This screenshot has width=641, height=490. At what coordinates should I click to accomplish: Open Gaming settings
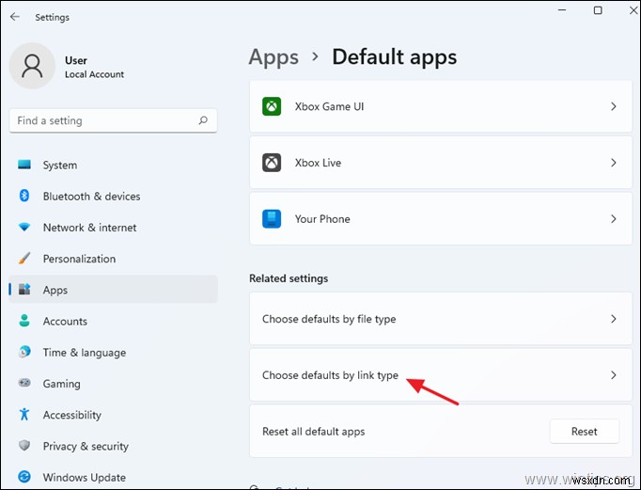[x=113, y=383]
